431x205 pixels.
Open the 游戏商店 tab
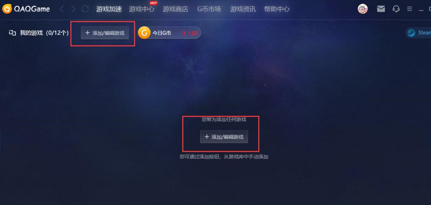click(x=175, y=9)
